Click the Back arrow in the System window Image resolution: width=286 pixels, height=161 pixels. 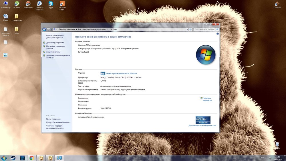(x=44, y=29)
